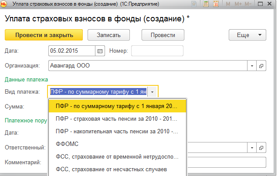Image resolution: width=278 pixels, height=176 pixels.
Task: Open Организация record via open-form icon
Action: [261, 66]
